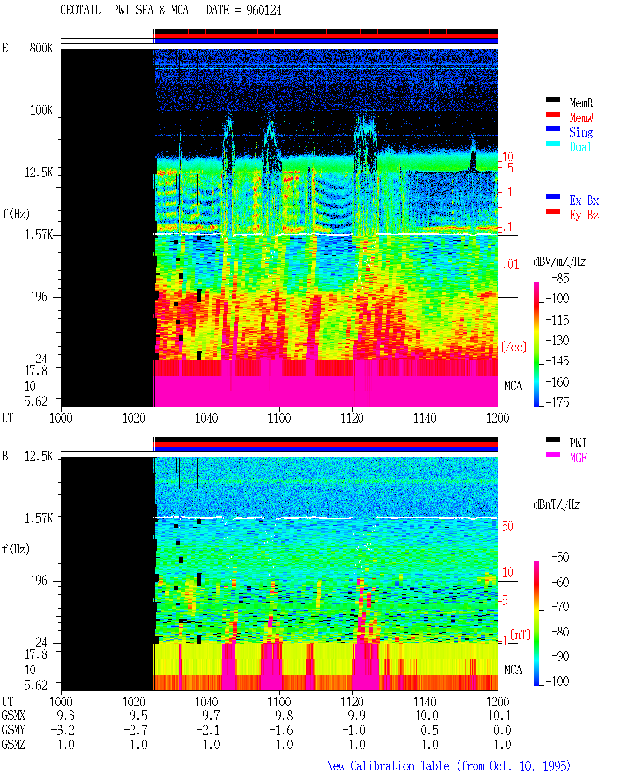The image size is (621, 774).
Task: Click the '12.5K' label on the B panel
Action: (38, 456)
